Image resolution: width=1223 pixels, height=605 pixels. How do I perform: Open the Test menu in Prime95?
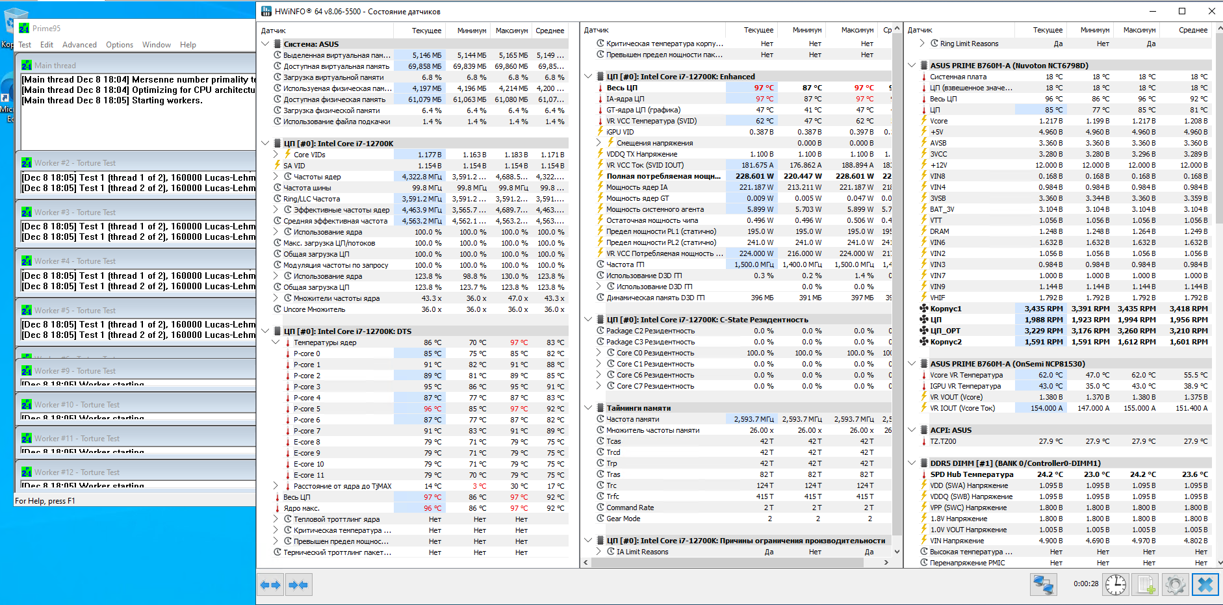pyautogui.click(x=25, y=45)
